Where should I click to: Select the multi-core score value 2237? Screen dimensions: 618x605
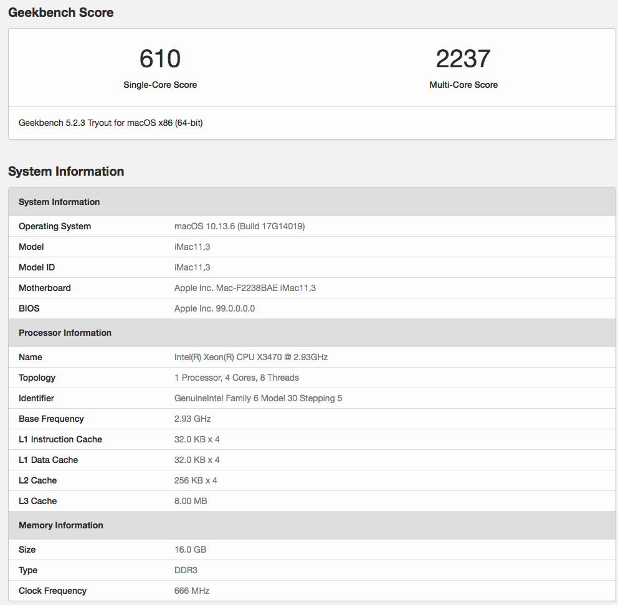point(463,59)
